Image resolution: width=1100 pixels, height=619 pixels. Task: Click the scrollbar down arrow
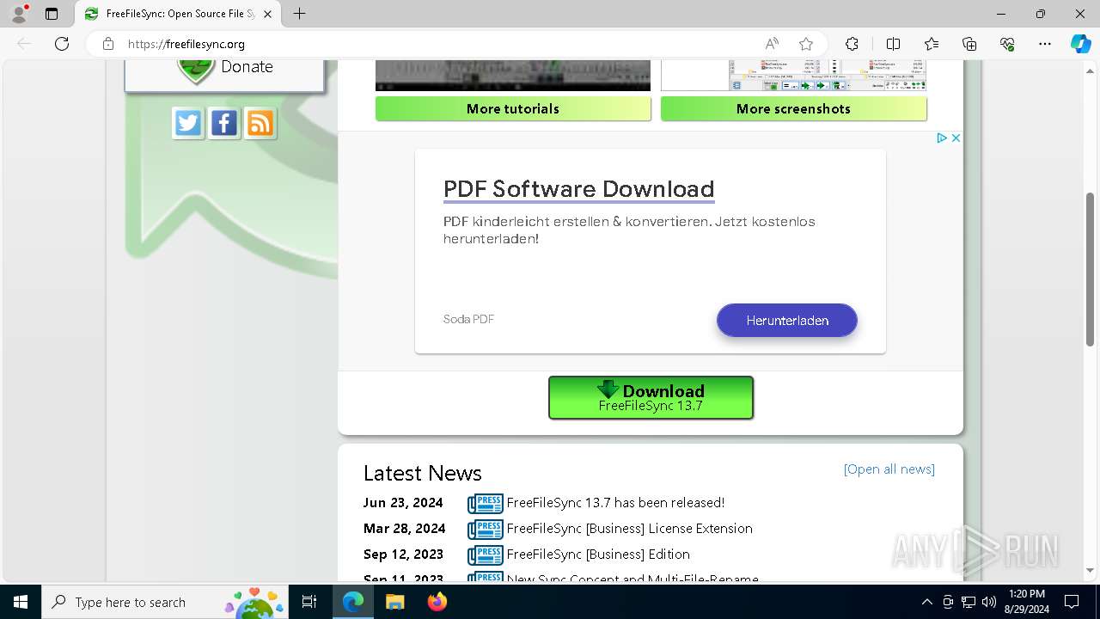tap(1091, 570)
